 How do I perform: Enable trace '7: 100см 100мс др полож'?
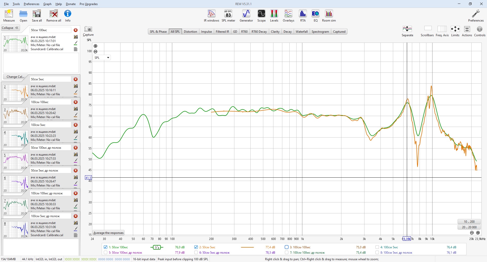pyautogui.click(x=287, y=252)
